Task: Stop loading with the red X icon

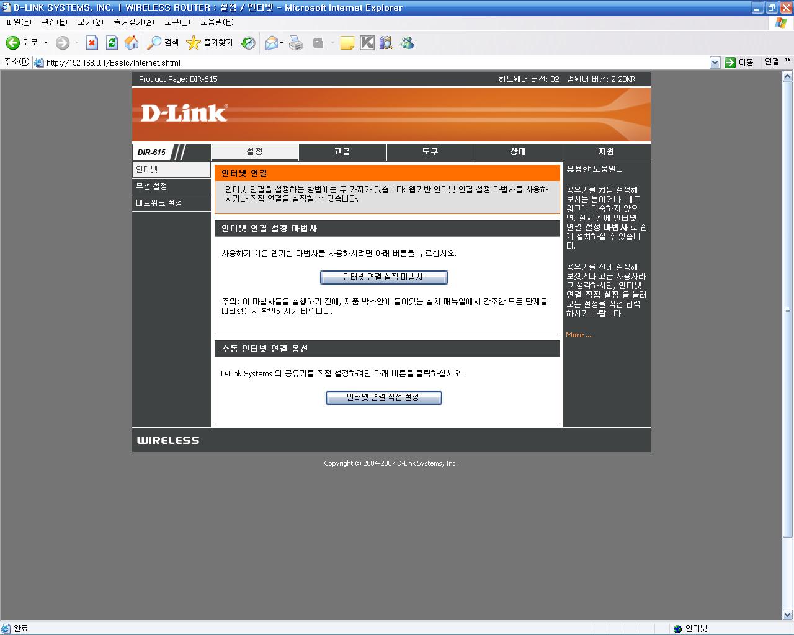Action: 92,43
